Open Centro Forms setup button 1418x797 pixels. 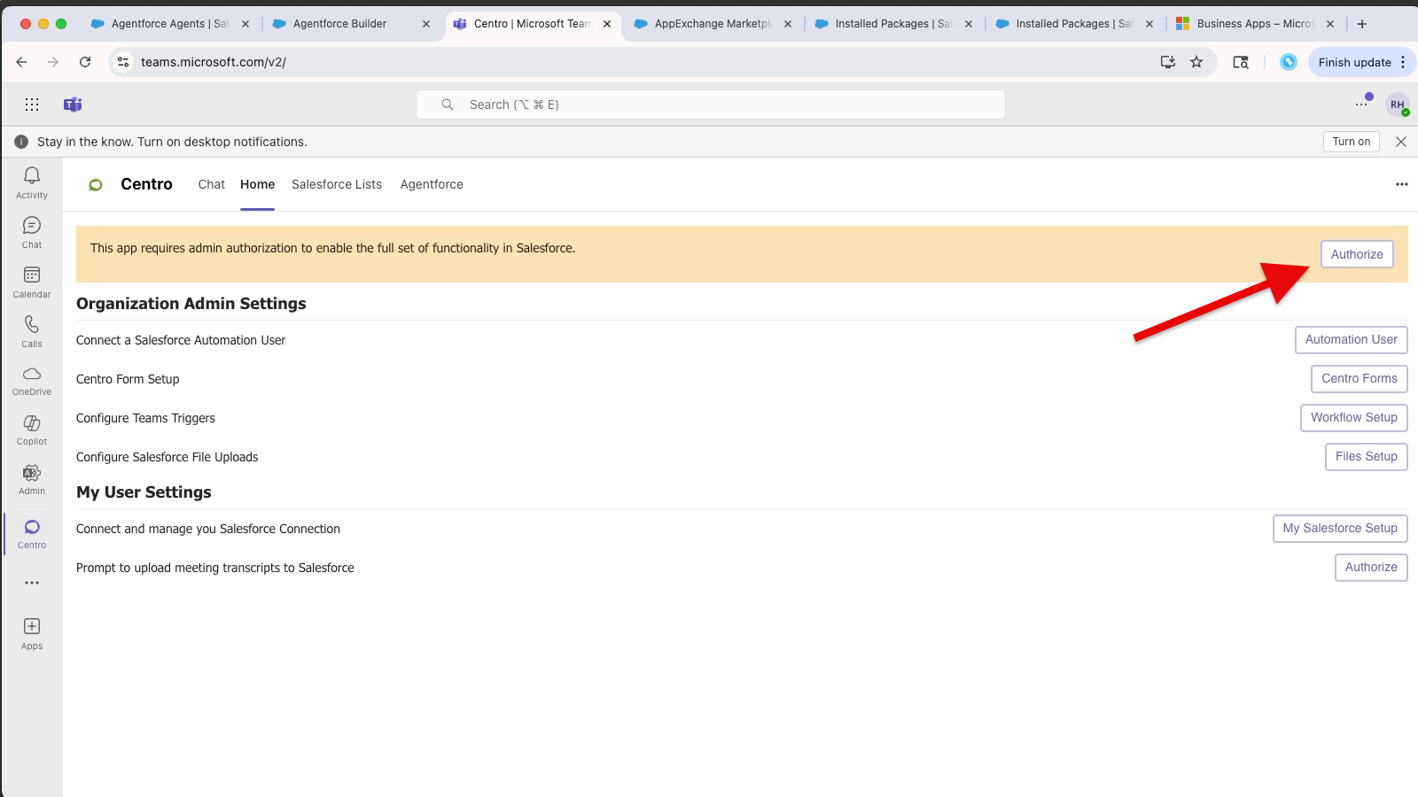pos(1360,379)
